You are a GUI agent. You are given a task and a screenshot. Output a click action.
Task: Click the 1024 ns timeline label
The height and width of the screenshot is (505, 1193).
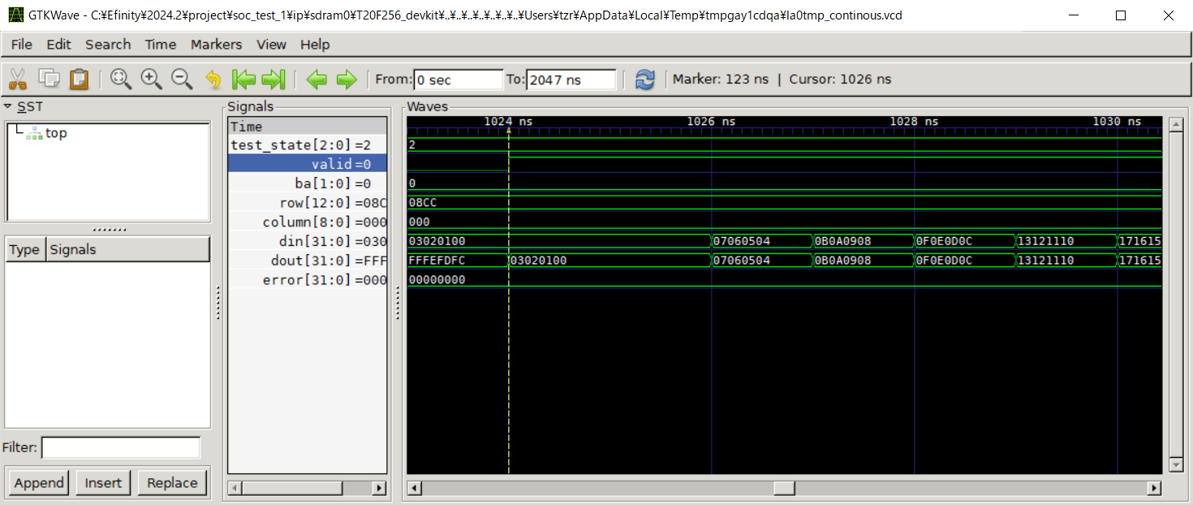point(508,122)
